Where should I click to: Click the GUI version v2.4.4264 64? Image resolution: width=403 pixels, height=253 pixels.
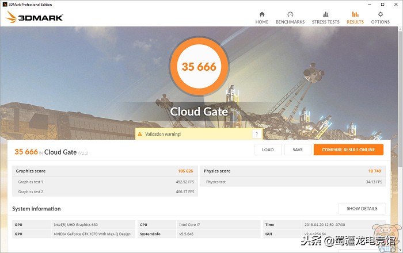tap(315, 234)
